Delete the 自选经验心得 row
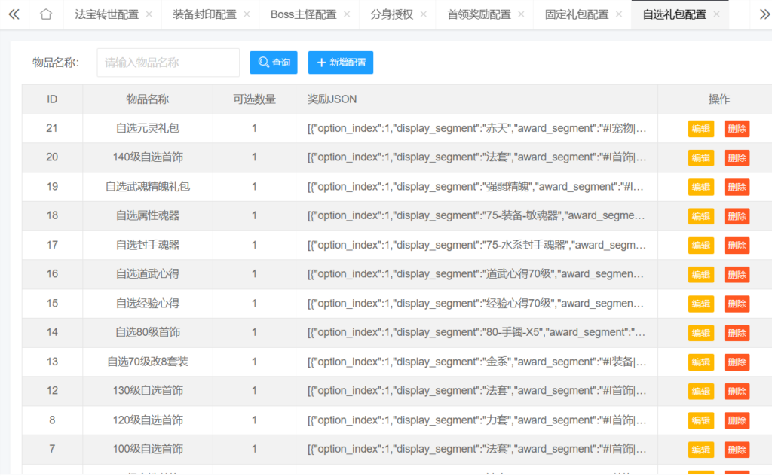Screen dimensions: 772x476 click(737, 304)
